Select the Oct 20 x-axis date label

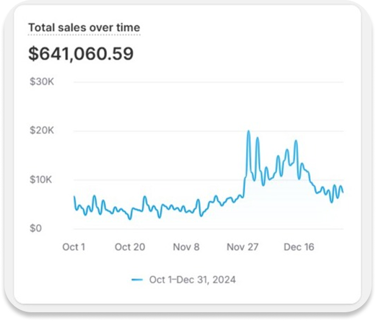pyautogui.click(x=130, y=247)
